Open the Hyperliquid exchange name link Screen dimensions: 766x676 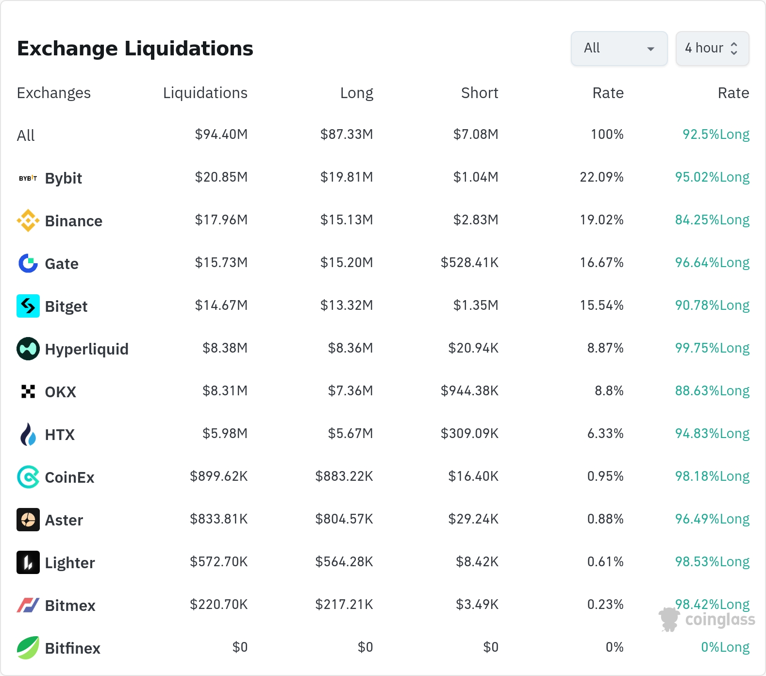86,349
